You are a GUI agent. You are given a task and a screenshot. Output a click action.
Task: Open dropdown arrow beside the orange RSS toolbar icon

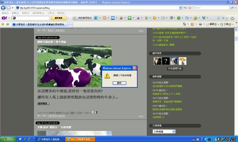click(108, 18)
